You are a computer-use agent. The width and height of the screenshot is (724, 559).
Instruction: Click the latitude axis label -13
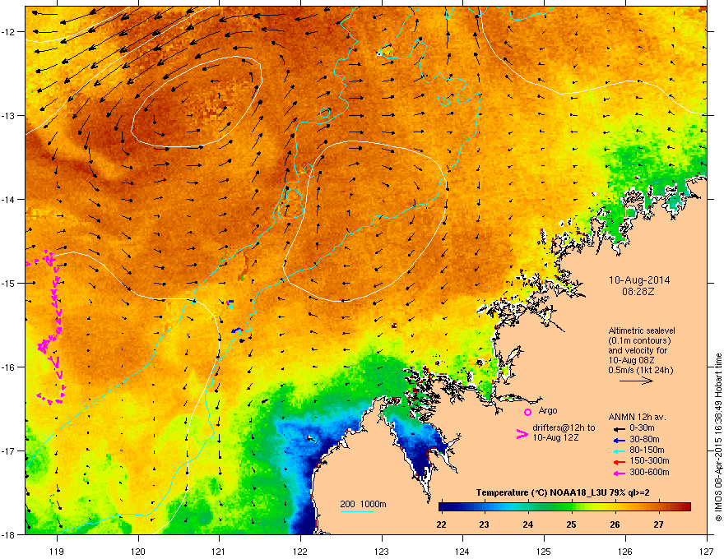pyautogui.click(x=8, y=115)
